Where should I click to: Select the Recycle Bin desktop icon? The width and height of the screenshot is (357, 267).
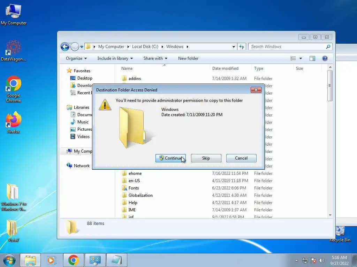(340, 234)
